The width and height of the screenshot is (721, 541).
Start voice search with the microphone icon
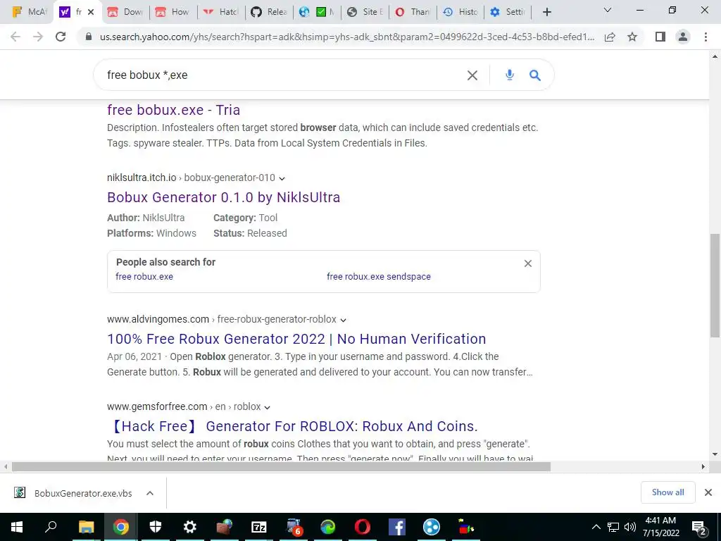pos(510,75)
